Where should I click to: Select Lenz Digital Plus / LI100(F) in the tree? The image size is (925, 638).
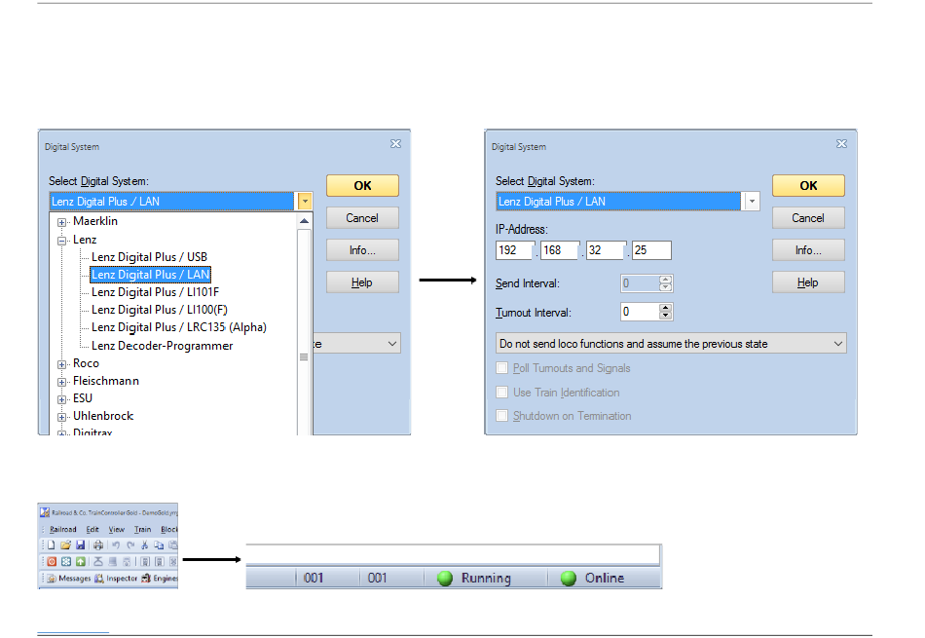point(160,310)
